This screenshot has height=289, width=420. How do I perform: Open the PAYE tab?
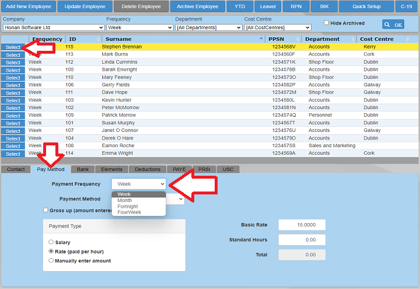point(179,169)
